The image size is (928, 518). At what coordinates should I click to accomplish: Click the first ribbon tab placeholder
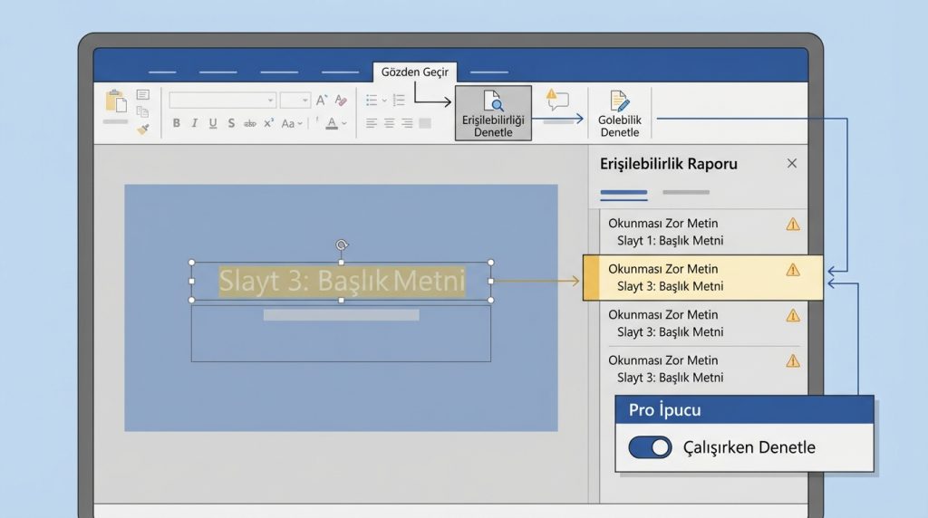(x=162, y=72)
